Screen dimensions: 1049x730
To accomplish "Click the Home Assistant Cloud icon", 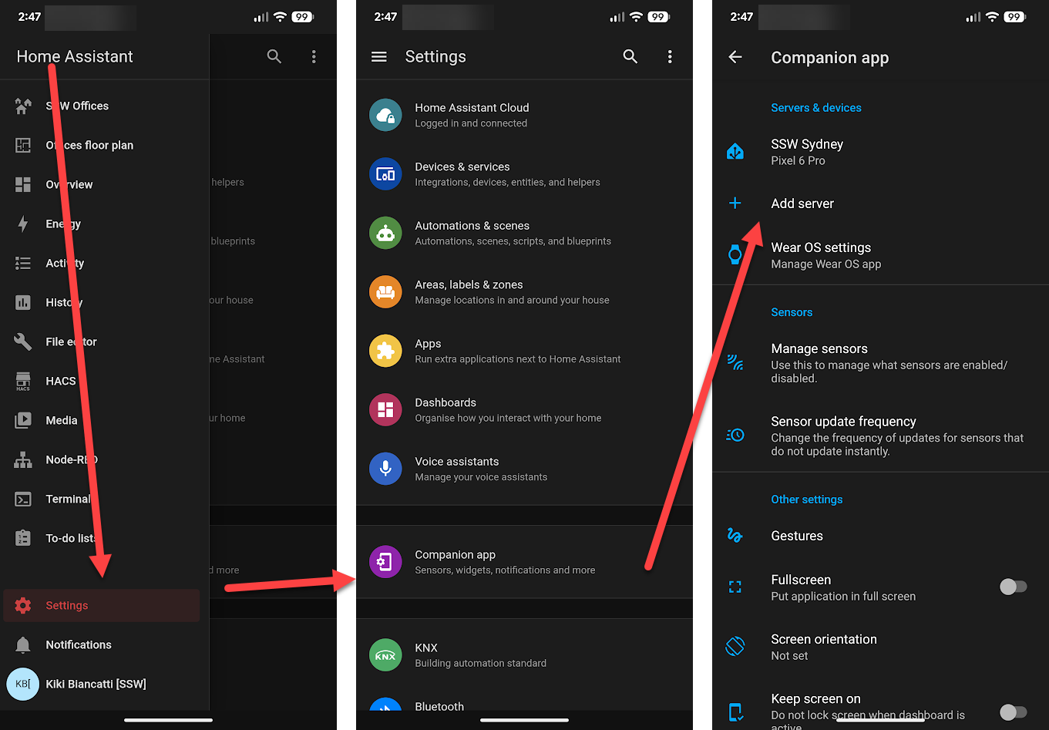I will 385,116.
